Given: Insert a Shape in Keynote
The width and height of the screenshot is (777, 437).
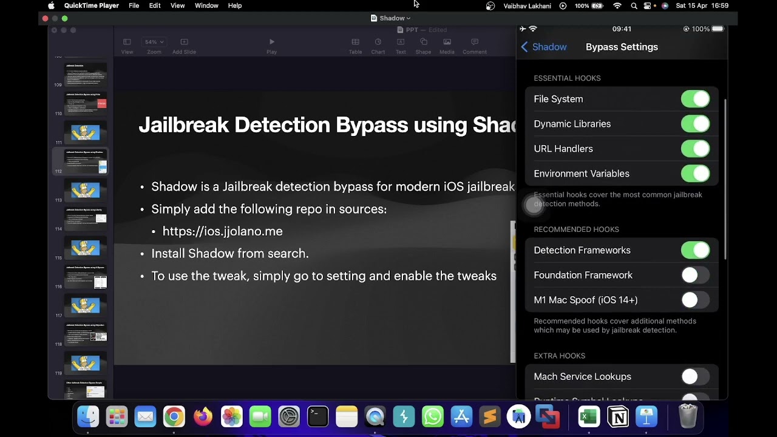Looking at the screenshot, I should tap(423, 46).
